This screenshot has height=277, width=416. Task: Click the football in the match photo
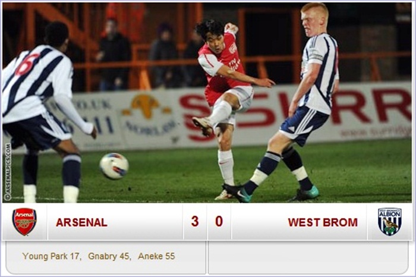(114, 166)
